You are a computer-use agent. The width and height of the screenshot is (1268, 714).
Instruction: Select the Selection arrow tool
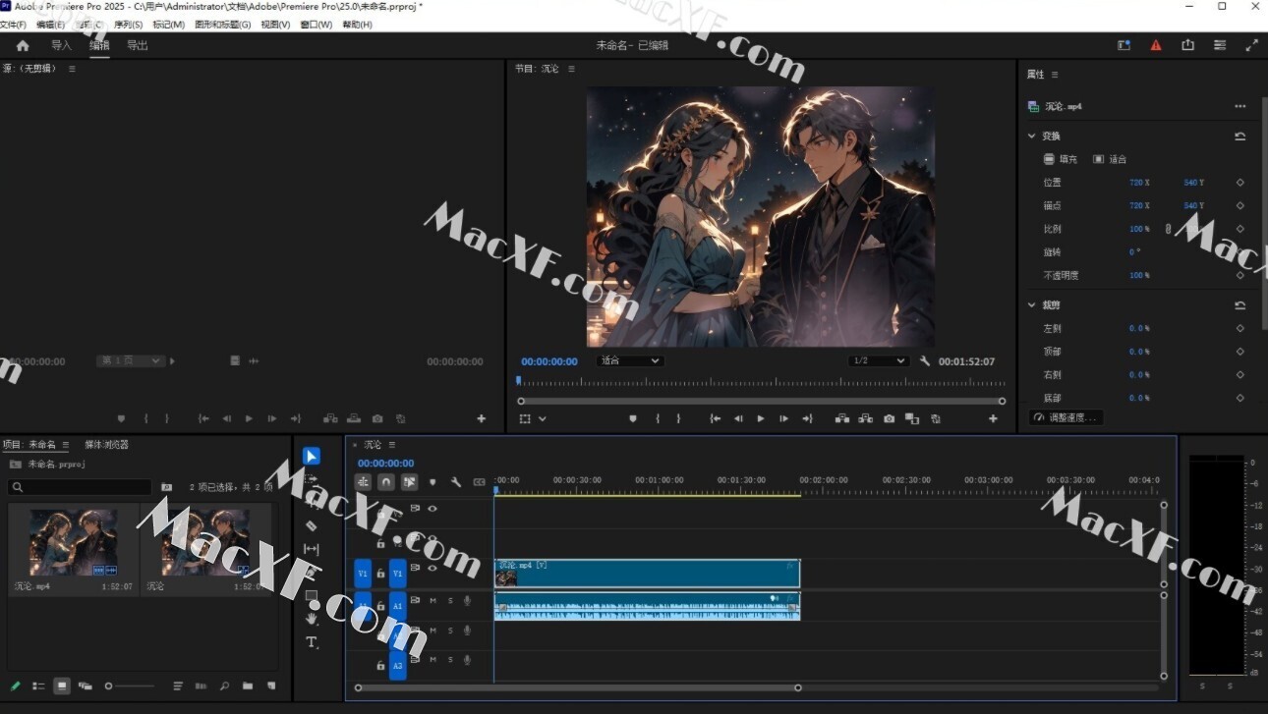[x=312, y=456]
